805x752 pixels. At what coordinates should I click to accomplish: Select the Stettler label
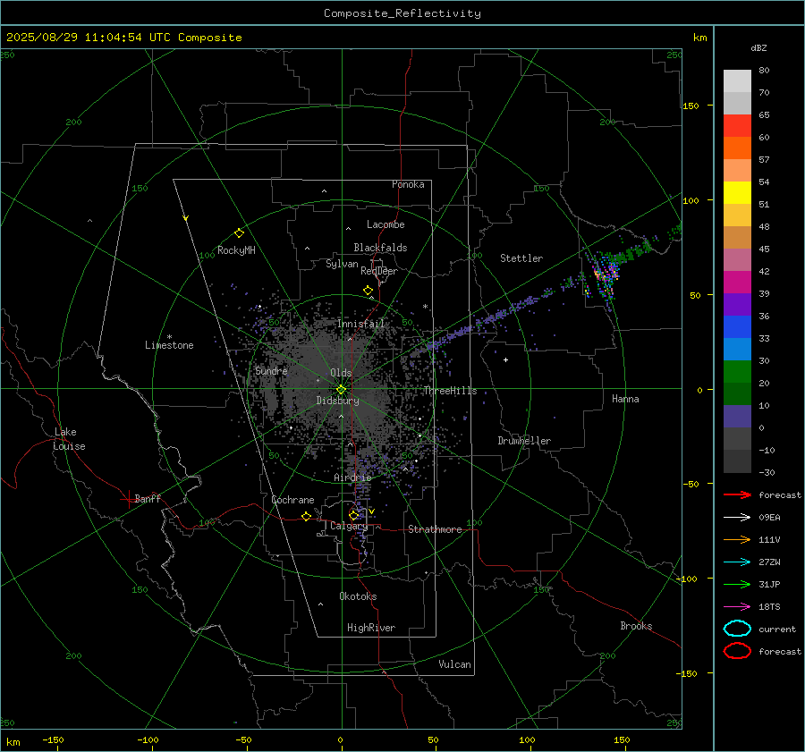click(521, 258)
